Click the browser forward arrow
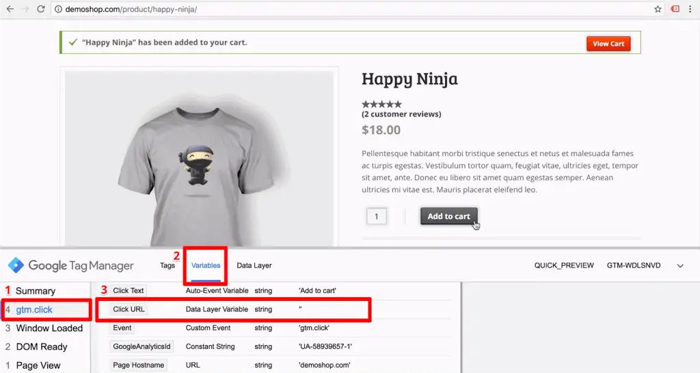 click(25, 9)
